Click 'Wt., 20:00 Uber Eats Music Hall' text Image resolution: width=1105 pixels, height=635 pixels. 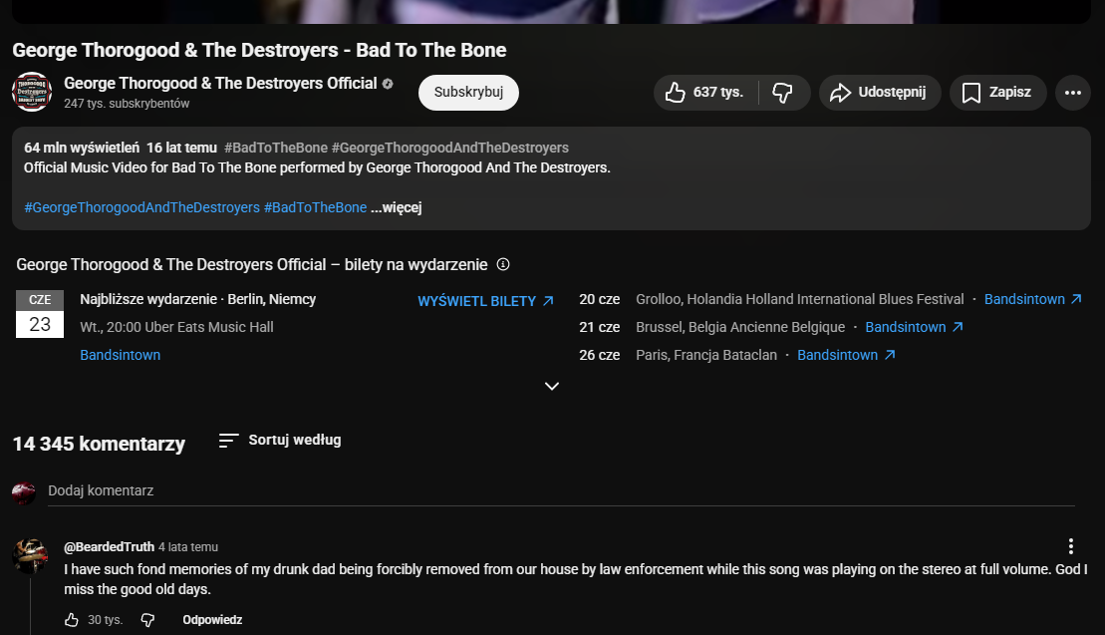tap(177, 327)
